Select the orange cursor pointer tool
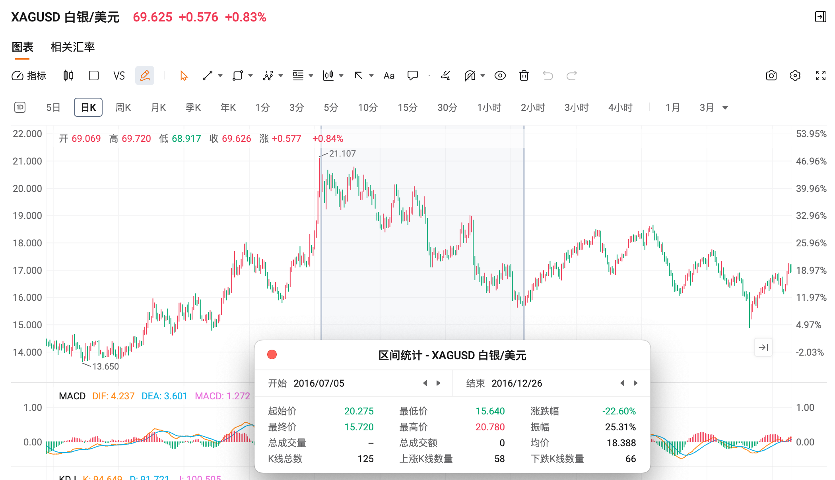This screenshot has width=835, height=480. coord(184,75)
